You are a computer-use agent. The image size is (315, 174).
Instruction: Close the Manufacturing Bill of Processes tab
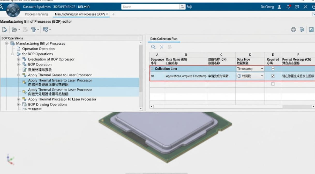tap(107, 14)
